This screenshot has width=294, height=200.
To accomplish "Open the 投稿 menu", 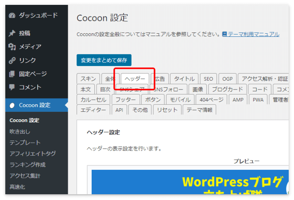I will pyautogui.click(x=37, y=33).
